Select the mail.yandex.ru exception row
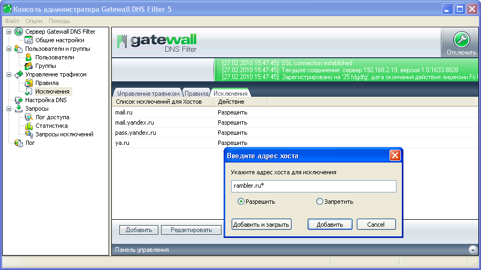The width and height of the screenshot is (481, 270). pos(295,122)
